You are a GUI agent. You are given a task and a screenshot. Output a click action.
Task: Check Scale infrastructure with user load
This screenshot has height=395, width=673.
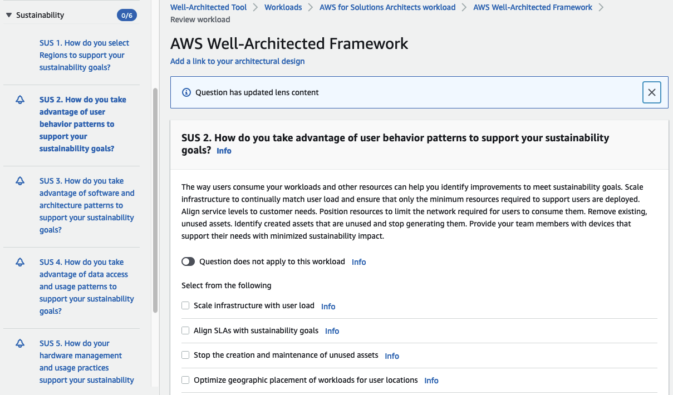point(185,306)
